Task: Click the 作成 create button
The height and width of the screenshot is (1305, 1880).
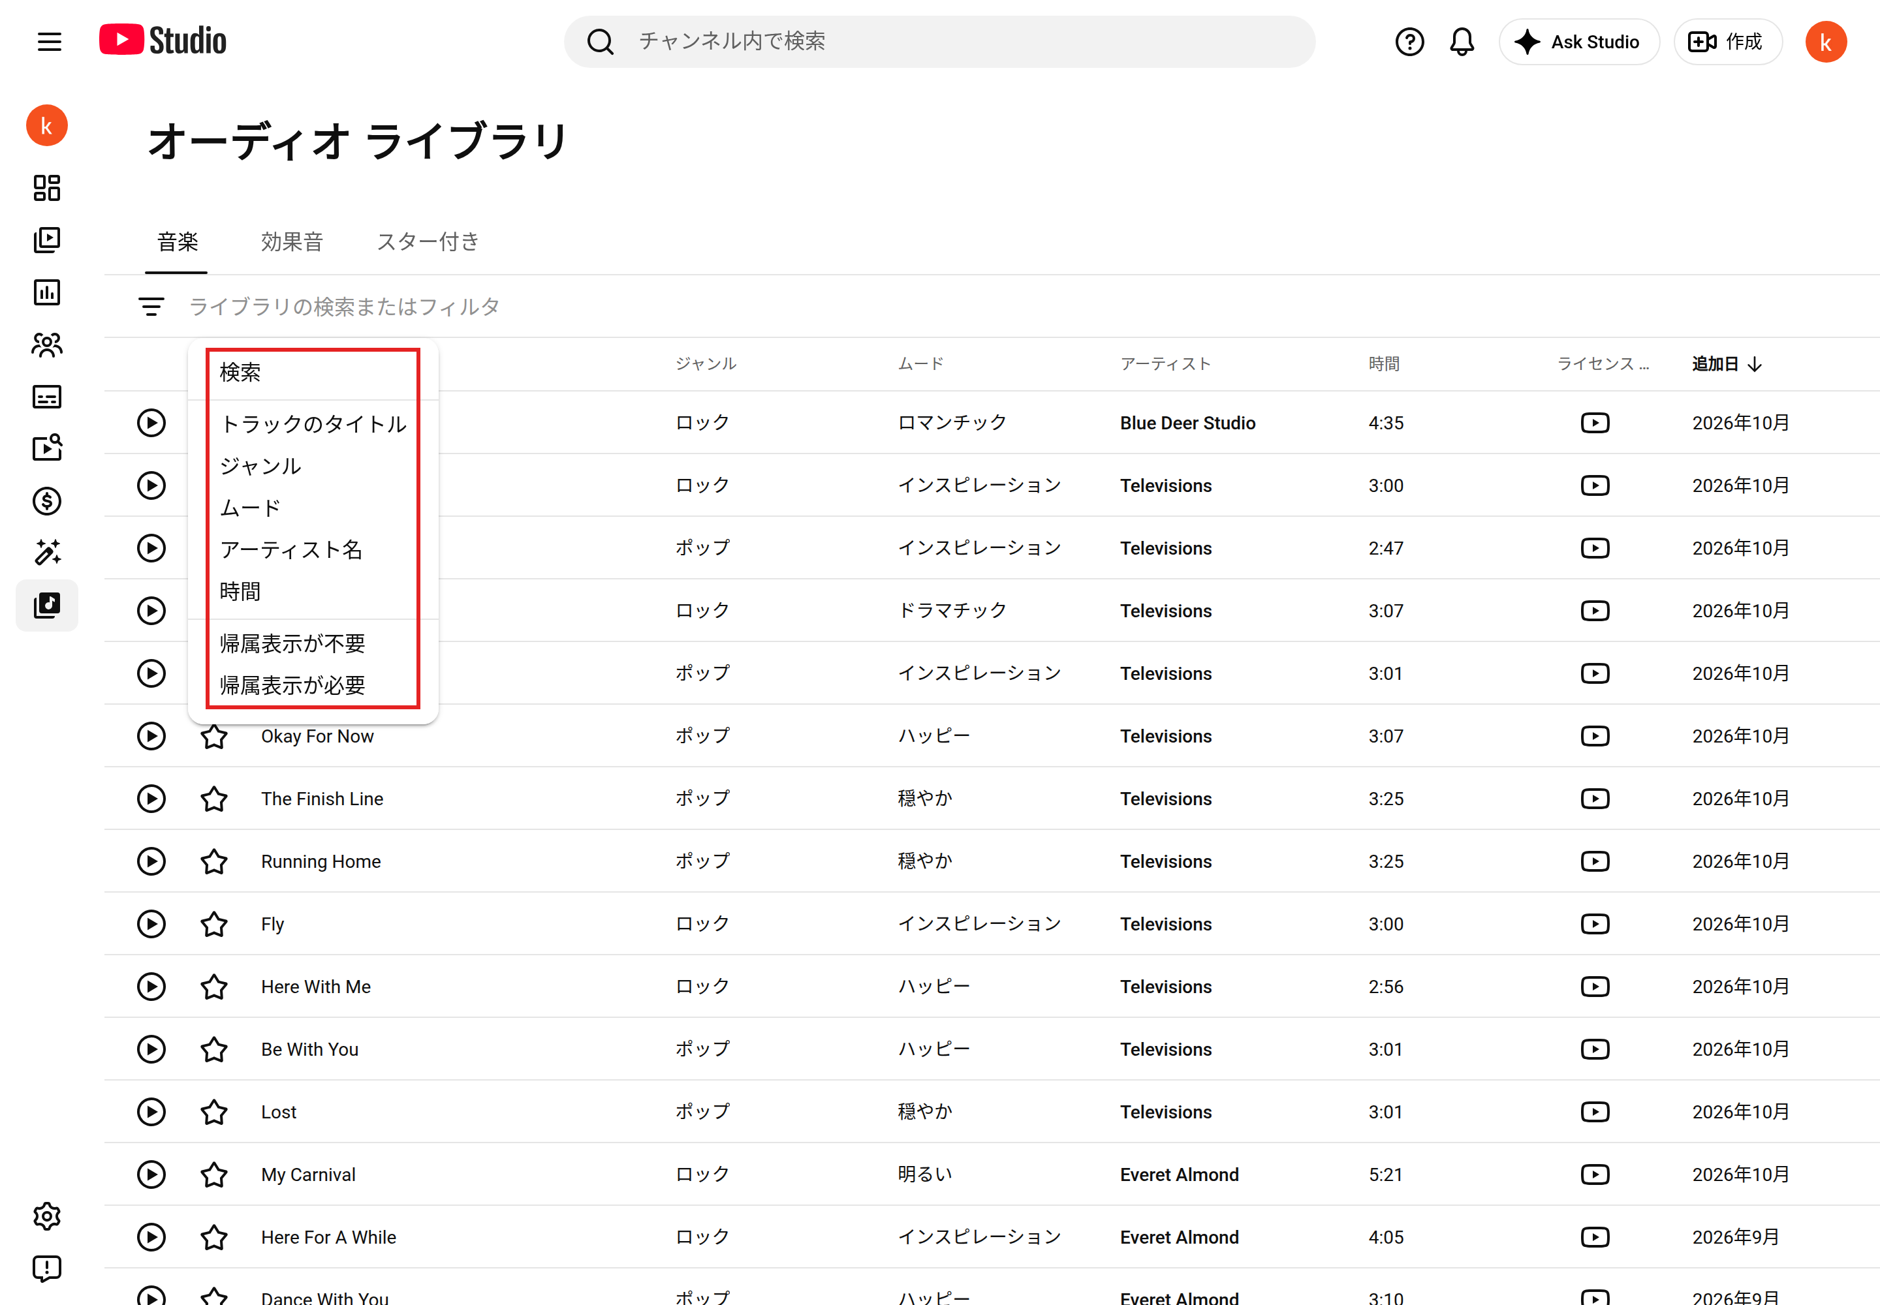Action: (x=1727, y=42)
